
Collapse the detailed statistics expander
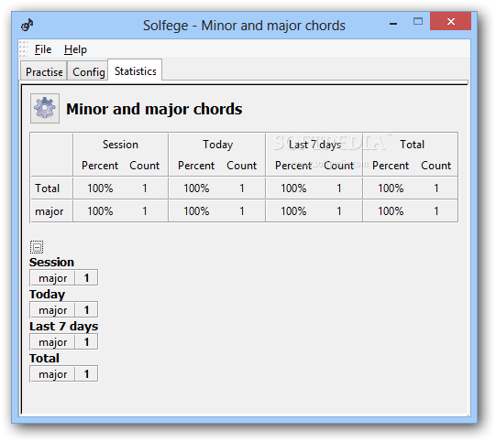[x=37, y=247]
